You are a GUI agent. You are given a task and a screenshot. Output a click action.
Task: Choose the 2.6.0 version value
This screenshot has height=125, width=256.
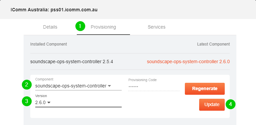(x=40, y=103)
